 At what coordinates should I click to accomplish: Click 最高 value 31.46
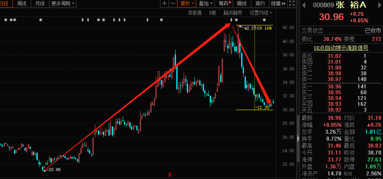point(334,146)
